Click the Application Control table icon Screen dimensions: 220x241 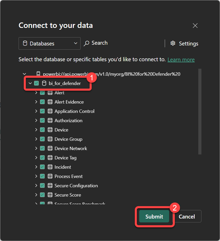point(50,111)
